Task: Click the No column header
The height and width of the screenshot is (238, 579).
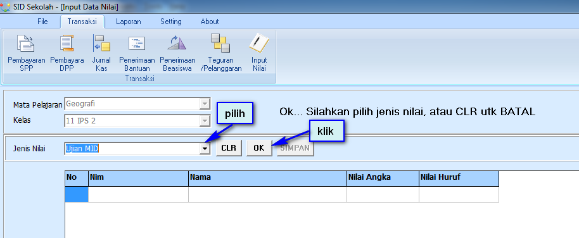Action: [x=77, y=178]
